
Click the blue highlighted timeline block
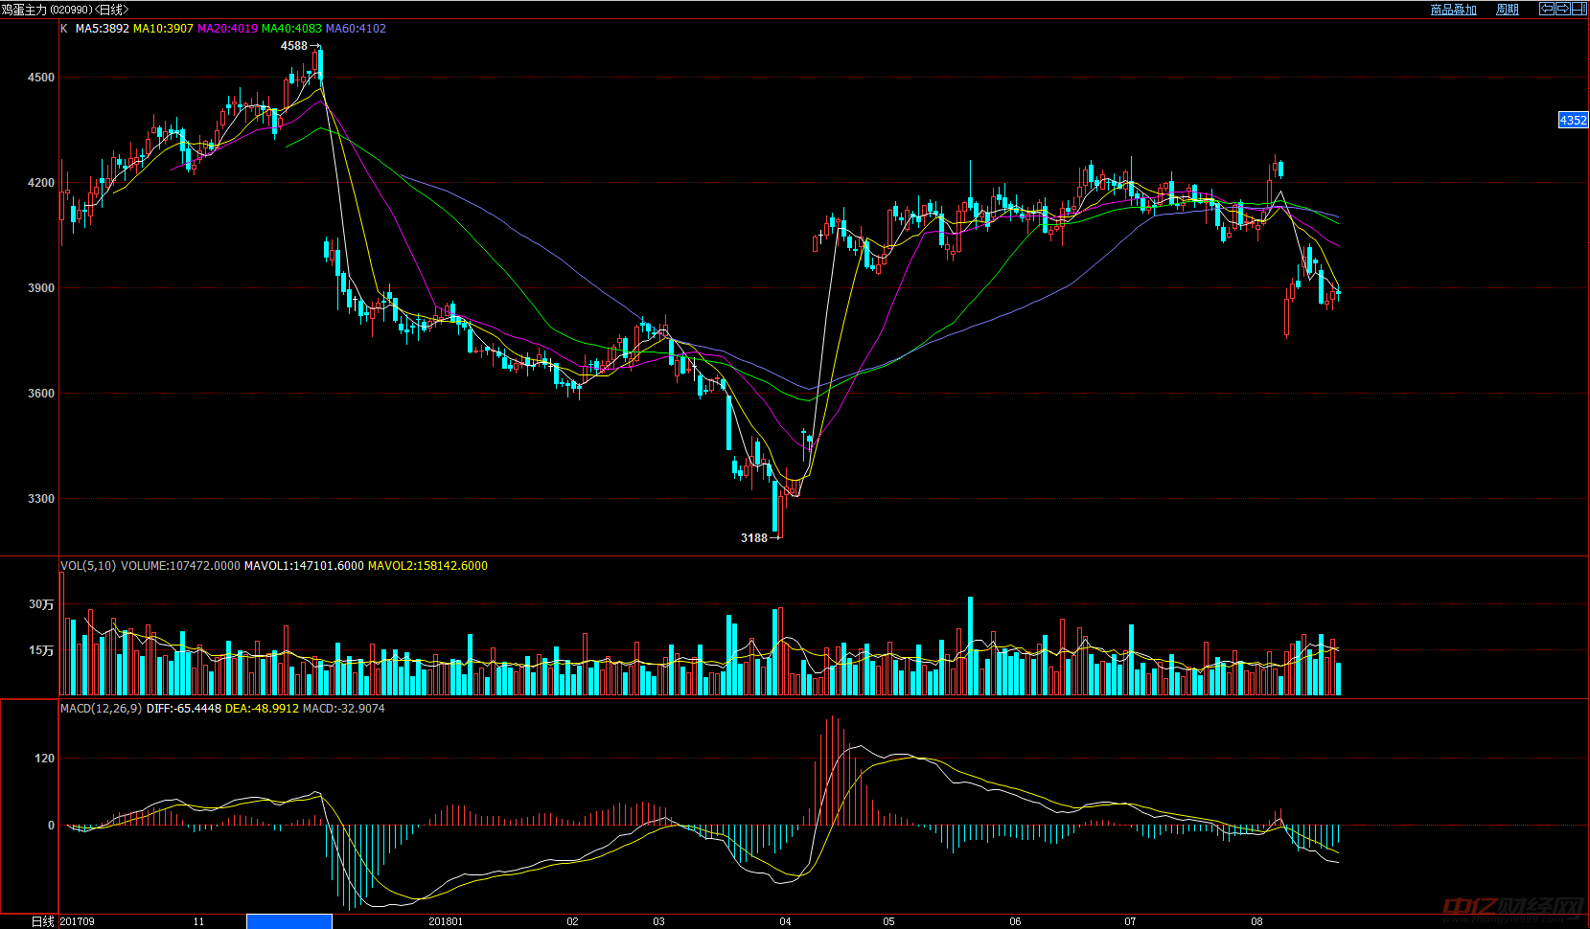pyautogui.click(x=289, y=921)
